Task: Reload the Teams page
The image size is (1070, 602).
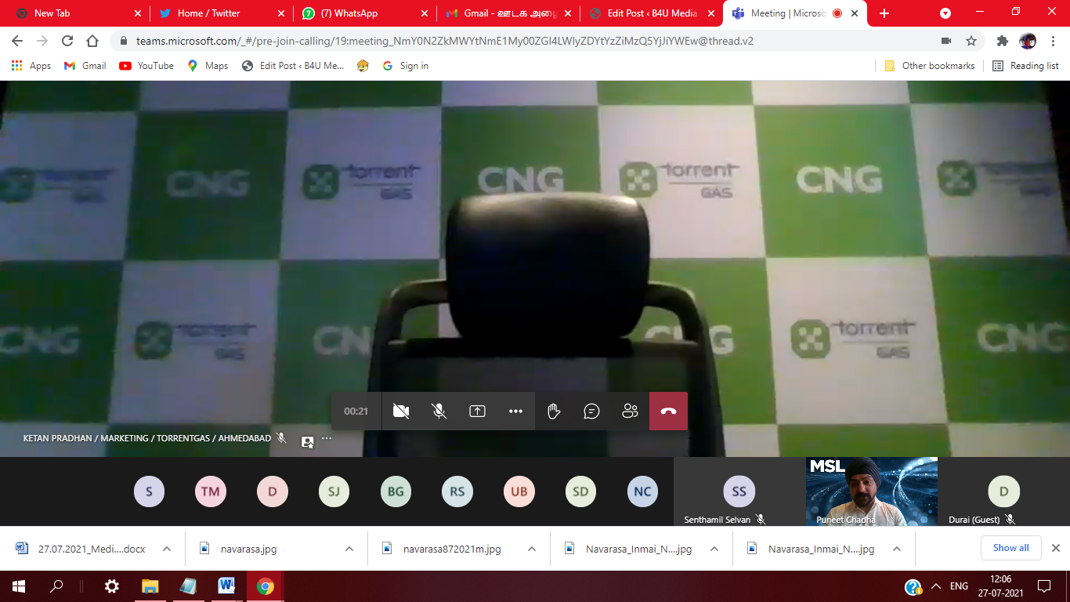Action: coord(67,41)
